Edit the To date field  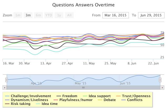point(151,15)
